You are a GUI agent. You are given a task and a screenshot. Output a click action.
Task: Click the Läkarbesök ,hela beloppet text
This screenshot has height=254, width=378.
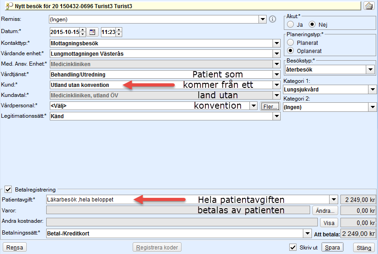point(80,200)
